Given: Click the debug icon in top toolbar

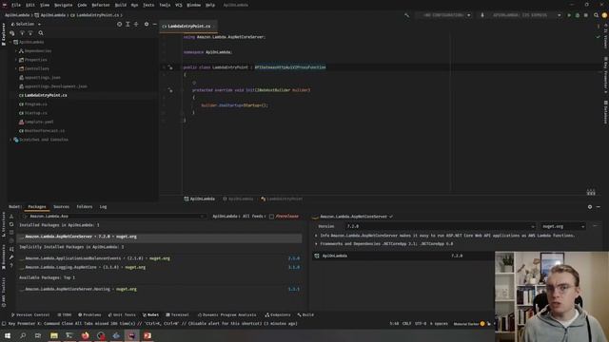Looking at the screenshot, I should [x=578, y=15].
